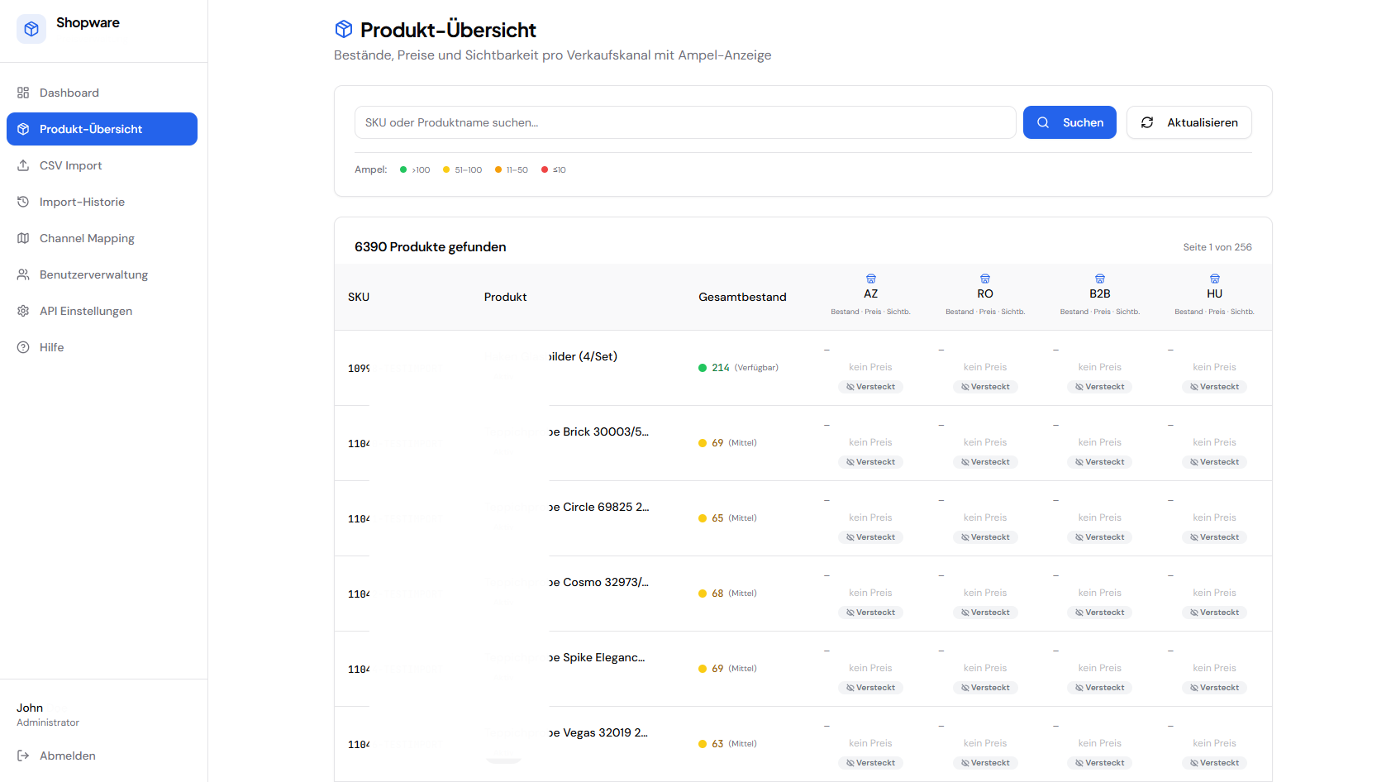
Task: Click the Suchen button
Action: point(1069,122)
